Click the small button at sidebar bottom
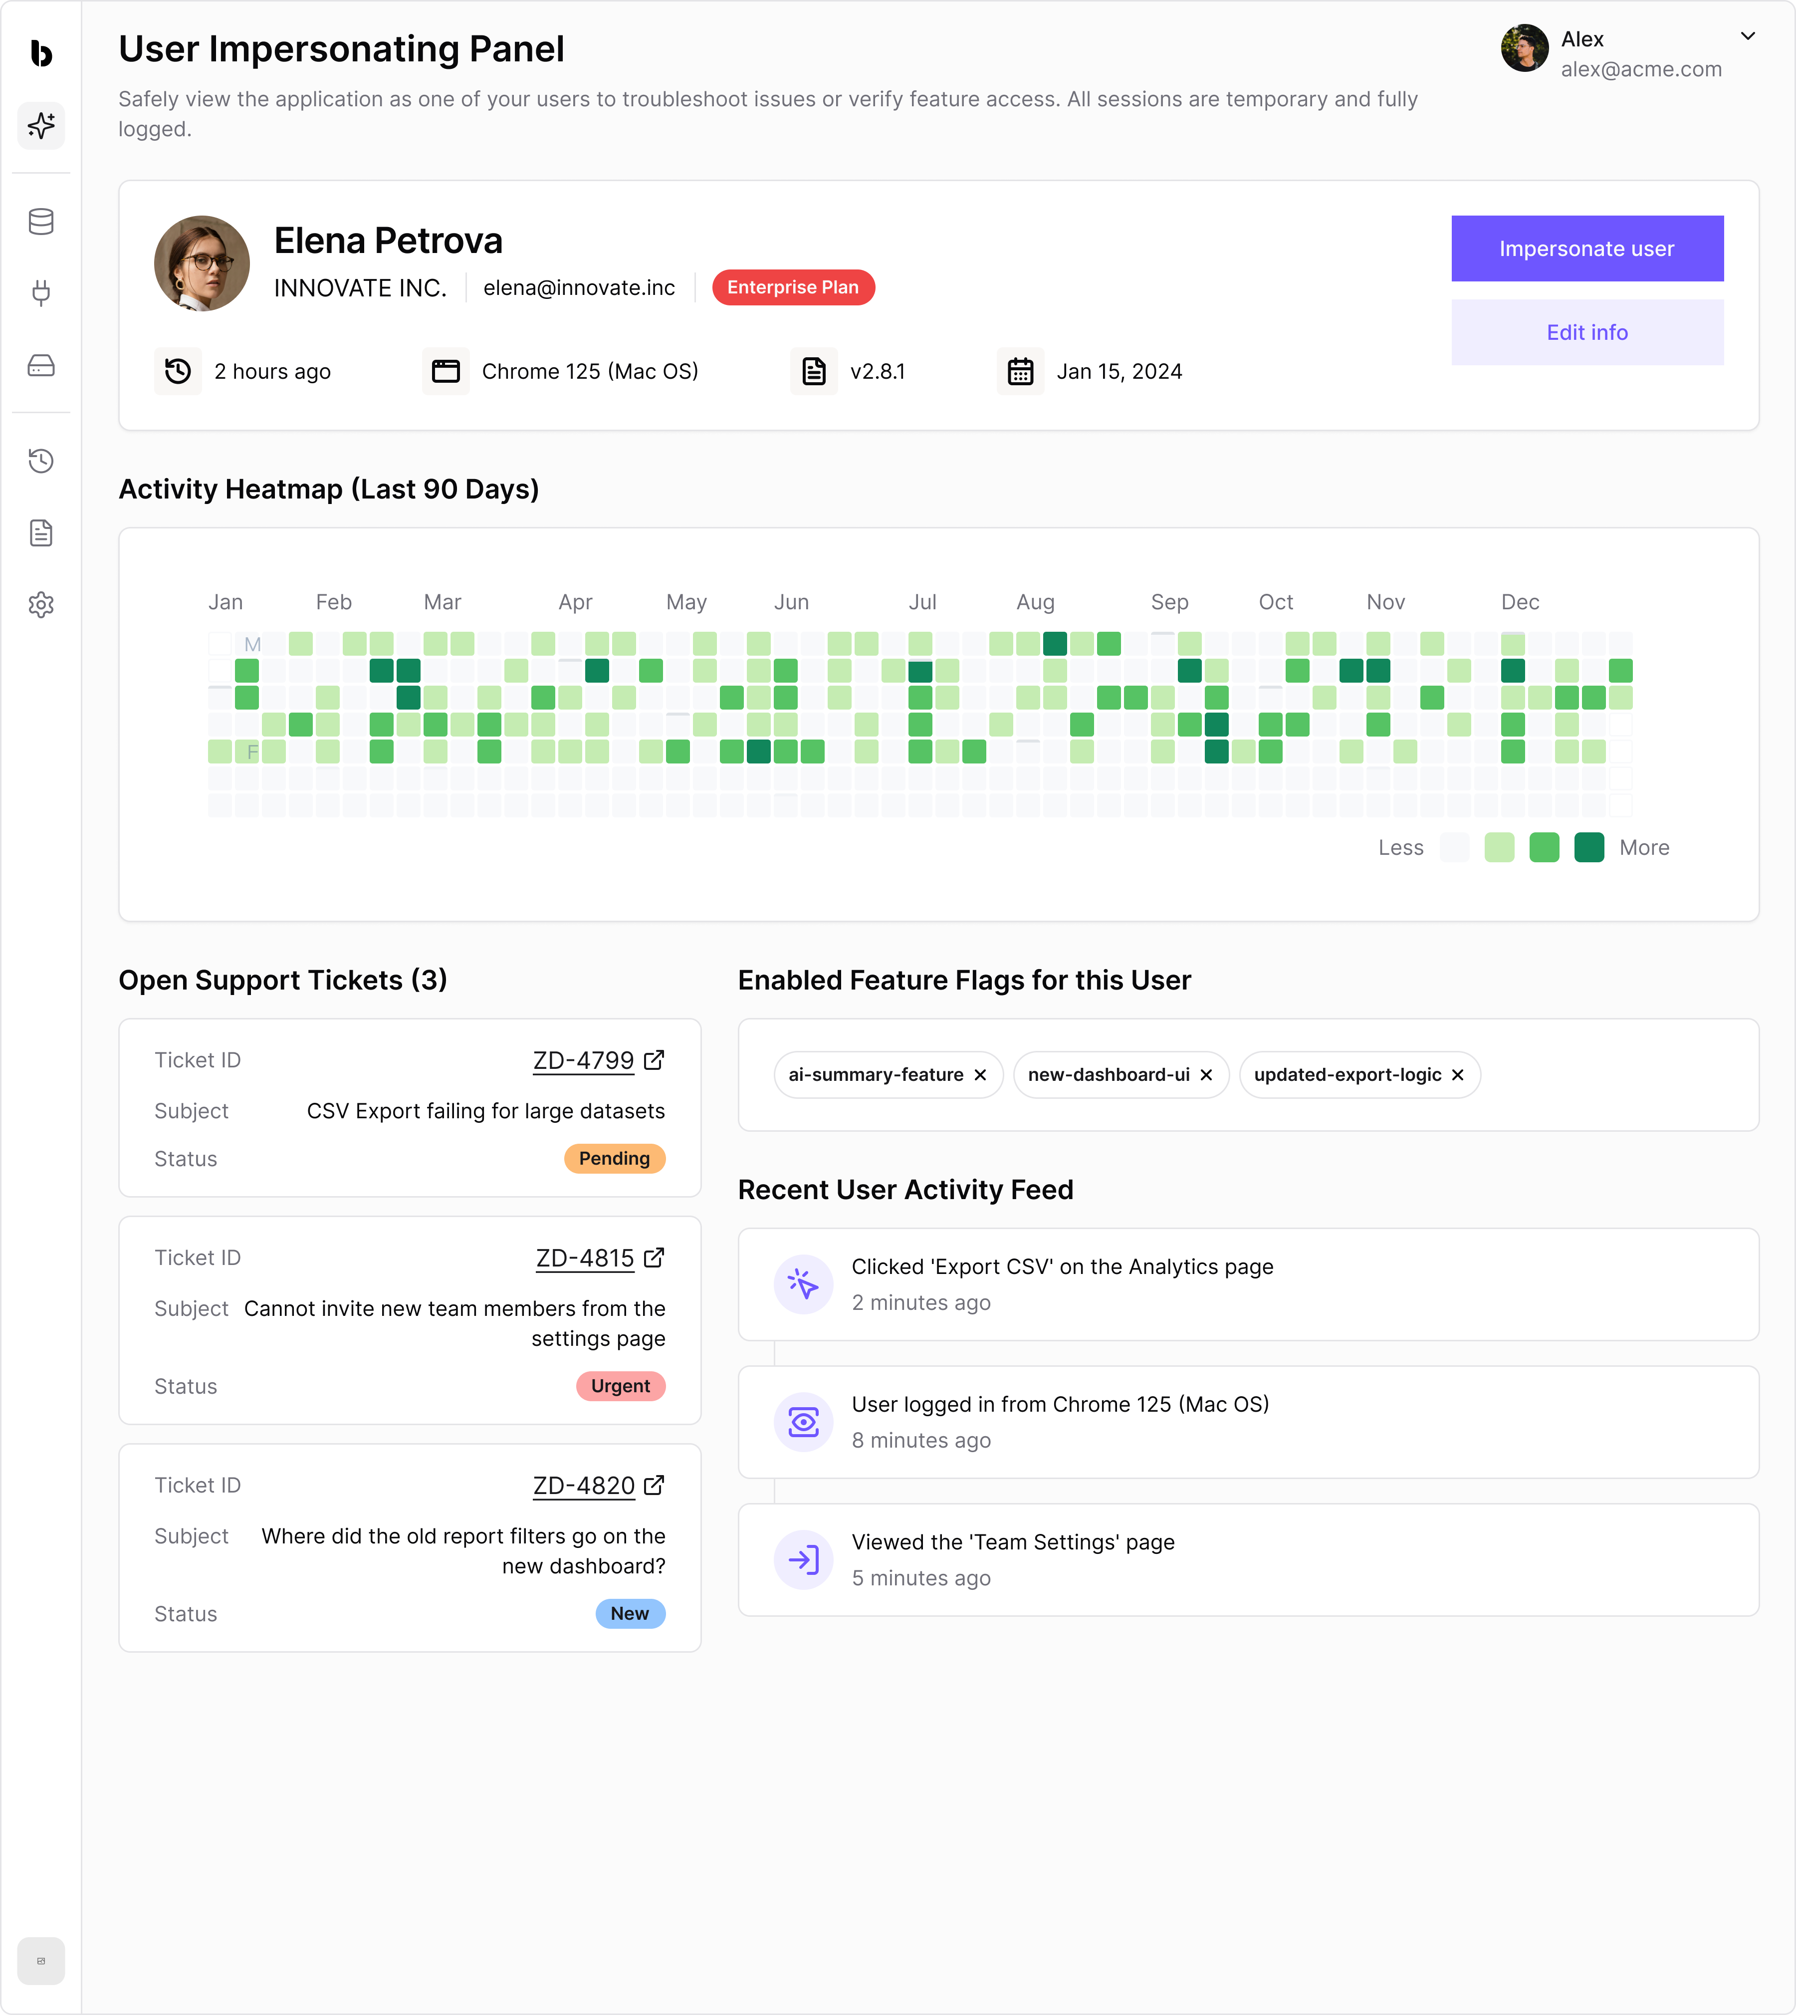Image resolution: width=1796 pixels, height=2015 pixels. click(x=41, y=1960)
